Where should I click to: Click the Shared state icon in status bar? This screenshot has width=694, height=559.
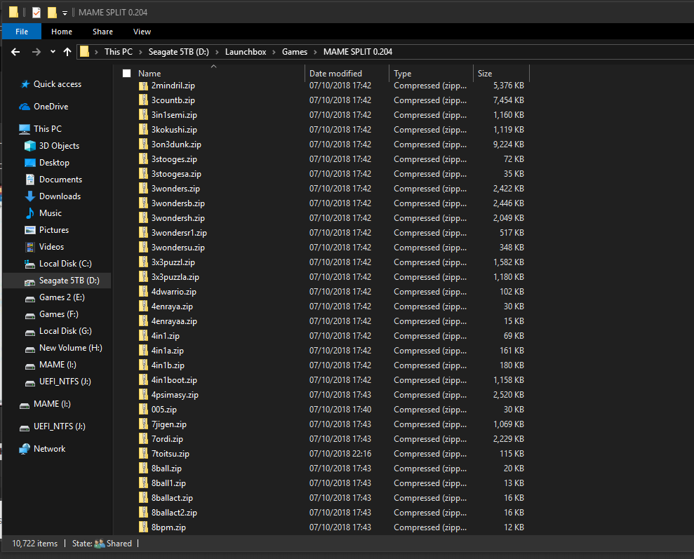100,544
